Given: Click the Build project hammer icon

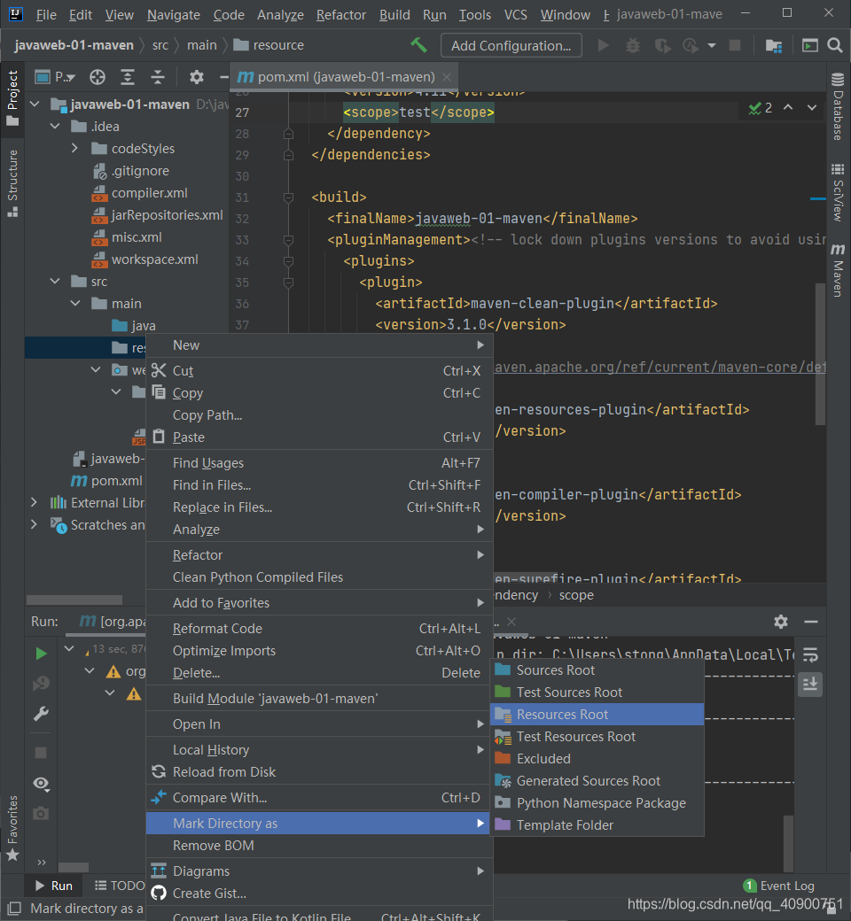Looking at the screenshot, I should (418, 45).
